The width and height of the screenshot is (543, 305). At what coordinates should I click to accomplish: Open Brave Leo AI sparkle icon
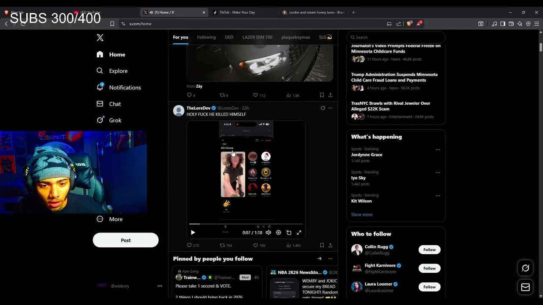pos(520,24)
